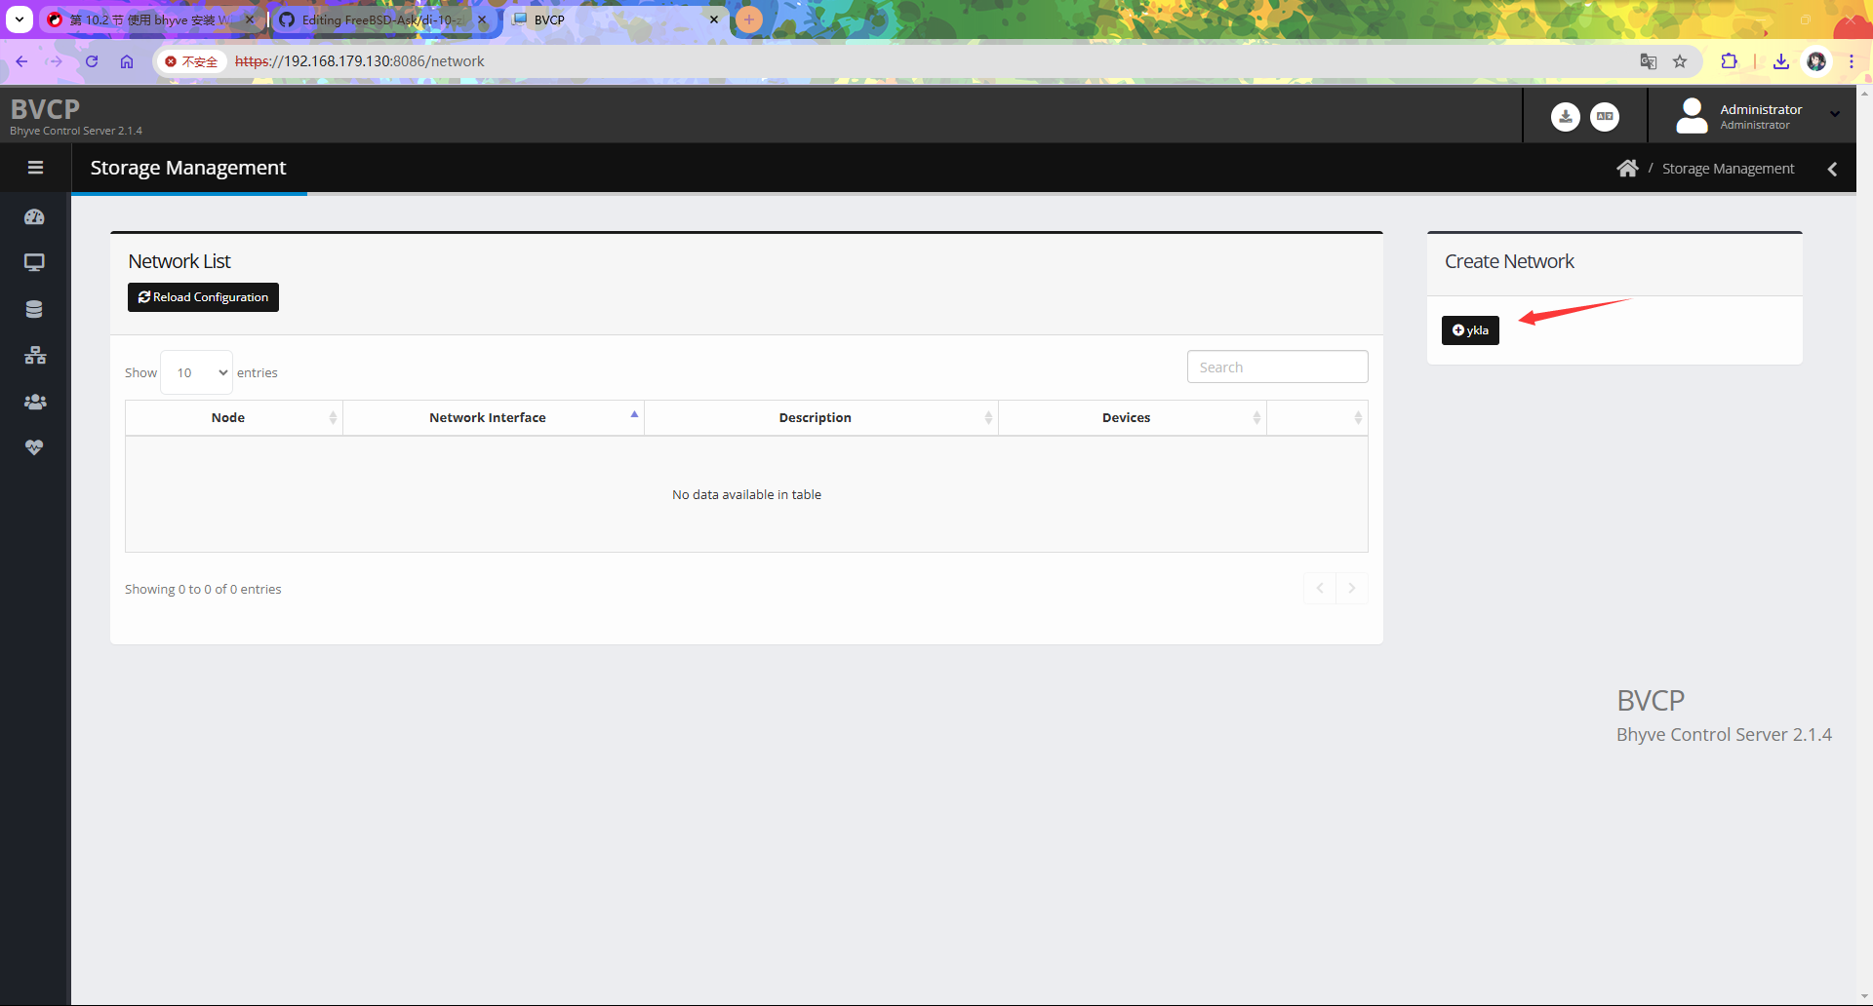Open the browser three-dot menu
The width and height of the screenshot is (1873, 1006).
(x=1851, y=61)
